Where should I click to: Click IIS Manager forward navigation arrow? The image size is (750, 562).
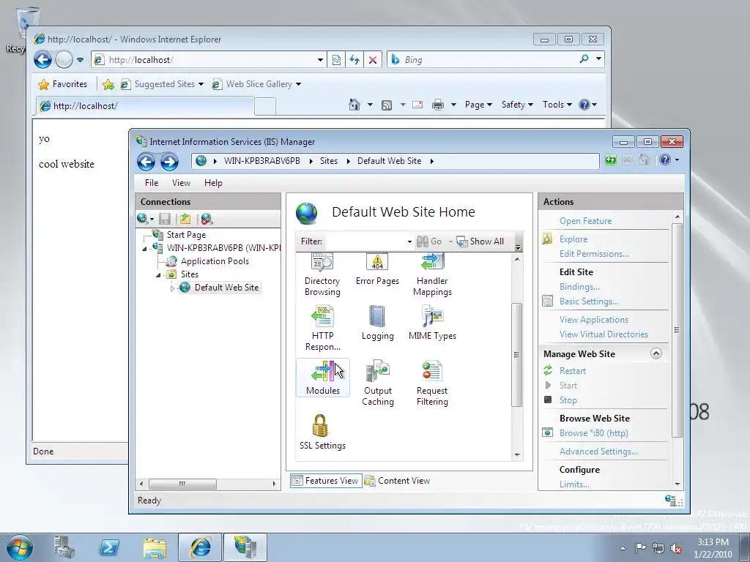pos(169,162)
